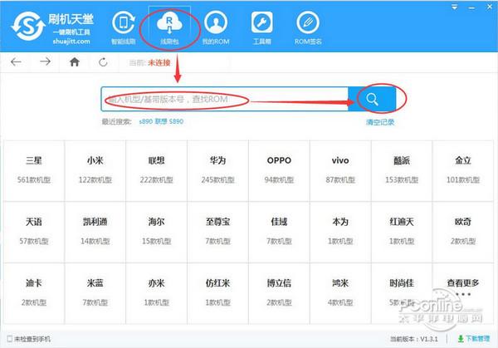Open ROM签名 pencil signing tool

pos(308,28)
